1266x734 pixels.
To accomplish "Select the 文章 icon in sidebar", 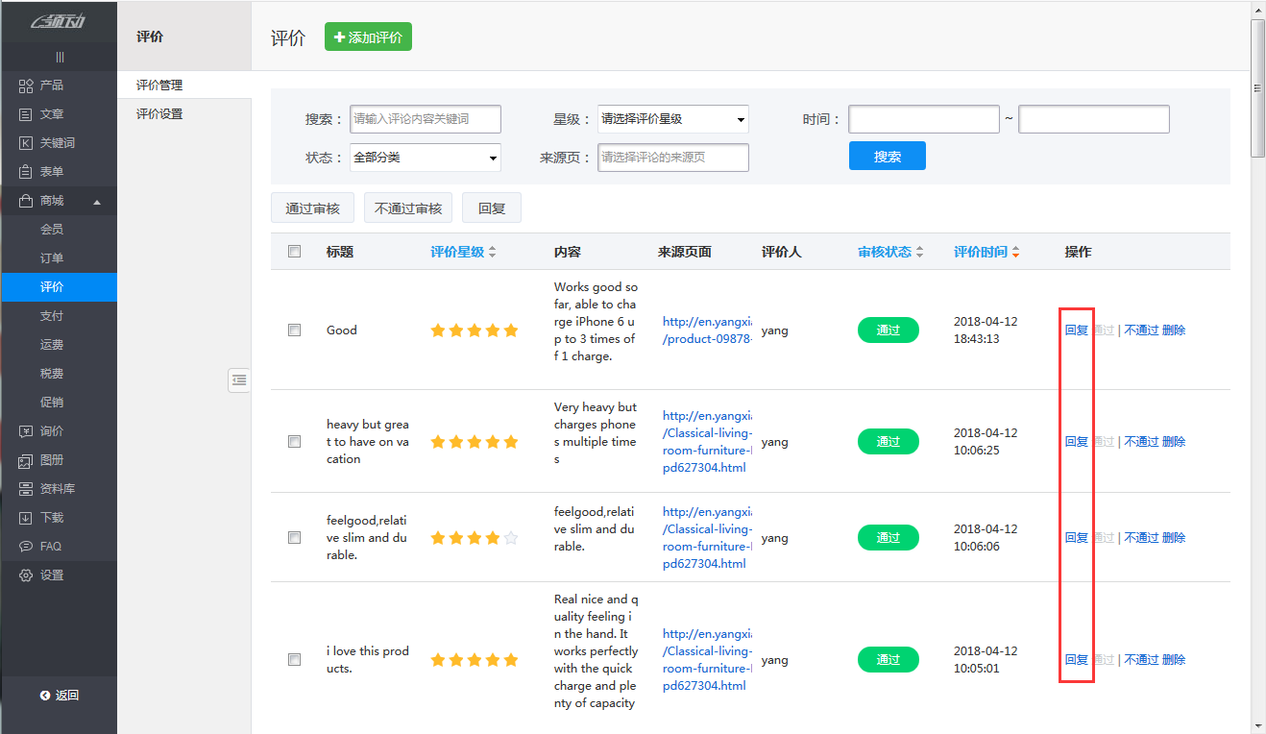I will pos(48,113).
